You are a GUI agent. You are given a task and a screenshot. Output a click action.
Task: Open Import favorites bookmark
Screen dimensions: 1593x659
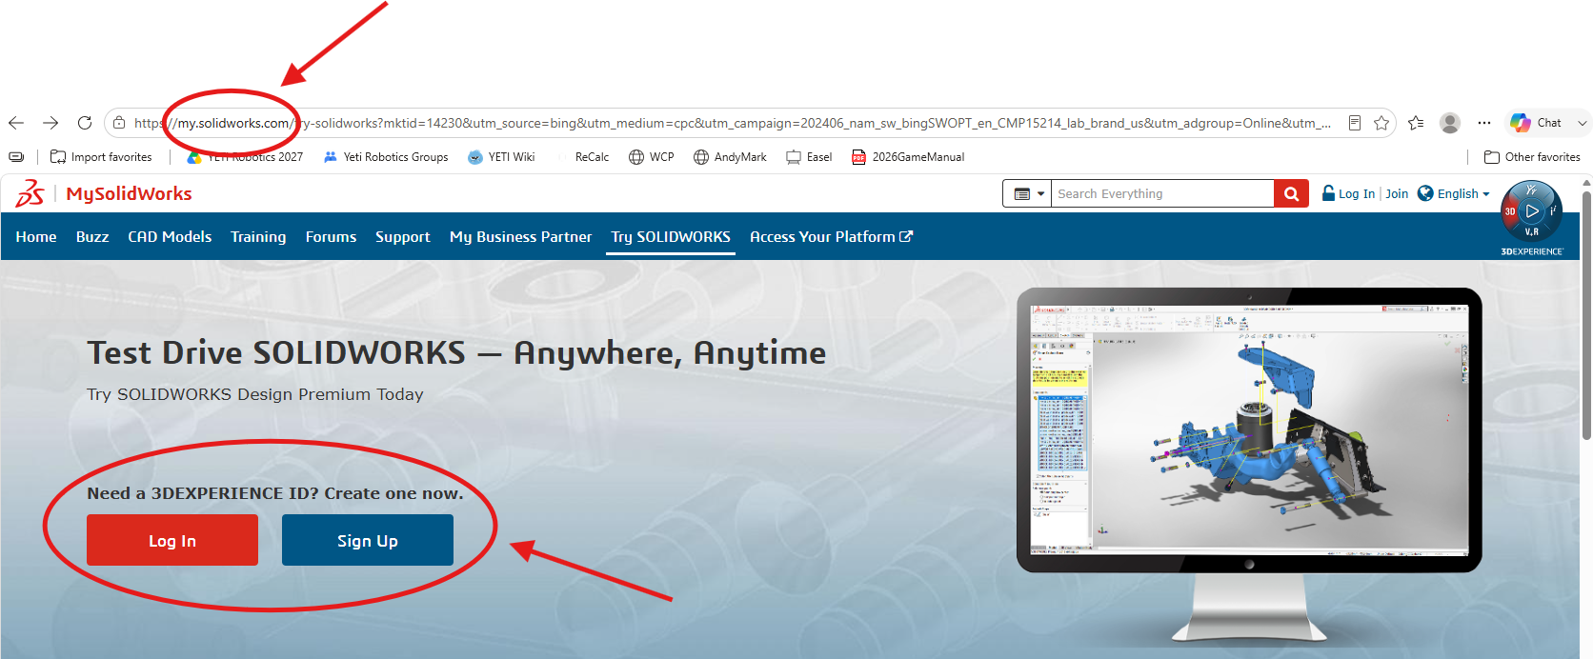101,157
